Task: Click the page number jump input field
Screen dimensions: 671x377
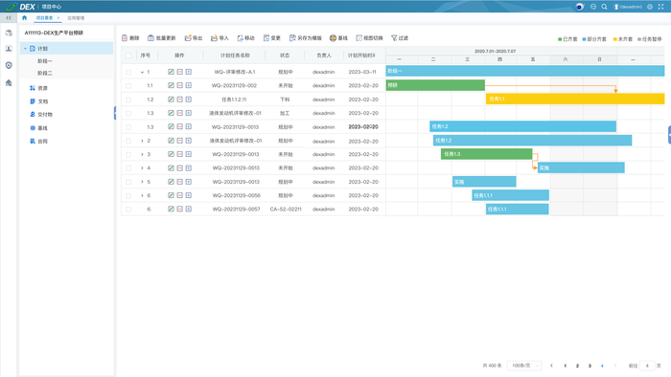Action: point(647,366)
